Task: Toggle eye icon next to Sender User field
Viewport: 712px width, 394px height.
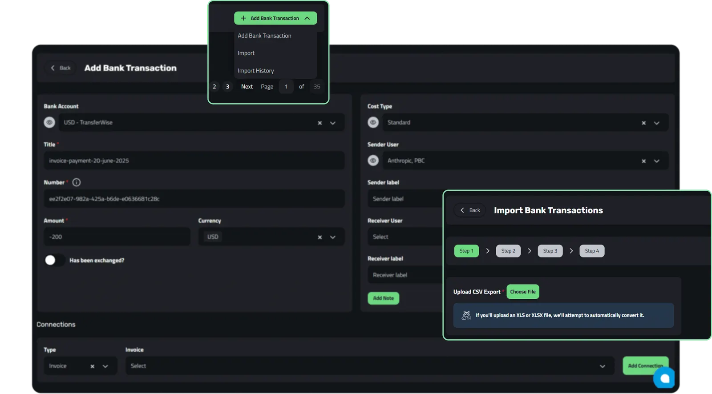Action: [x=373, y=161]
